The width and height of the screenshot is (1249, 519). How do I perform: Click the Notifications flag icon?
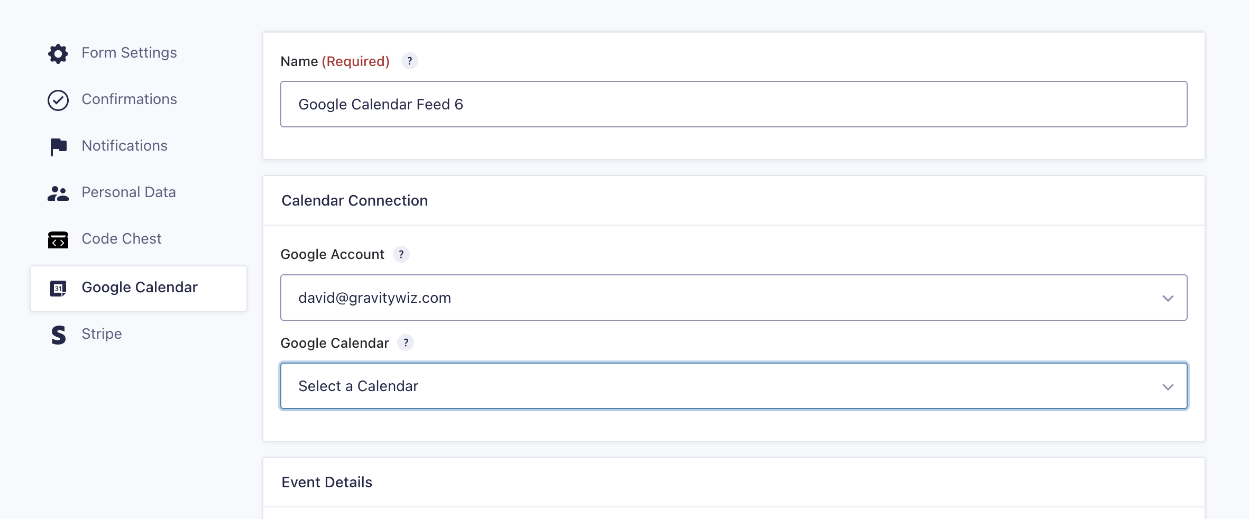click(x=58, y=146)
